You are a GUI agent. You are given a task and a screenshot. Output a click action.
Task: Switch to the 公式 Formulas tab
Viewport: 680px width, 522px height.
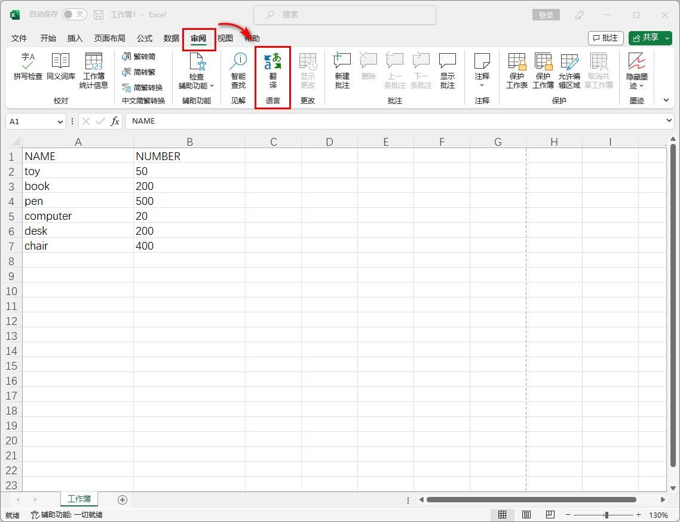(x=144, y=38)
